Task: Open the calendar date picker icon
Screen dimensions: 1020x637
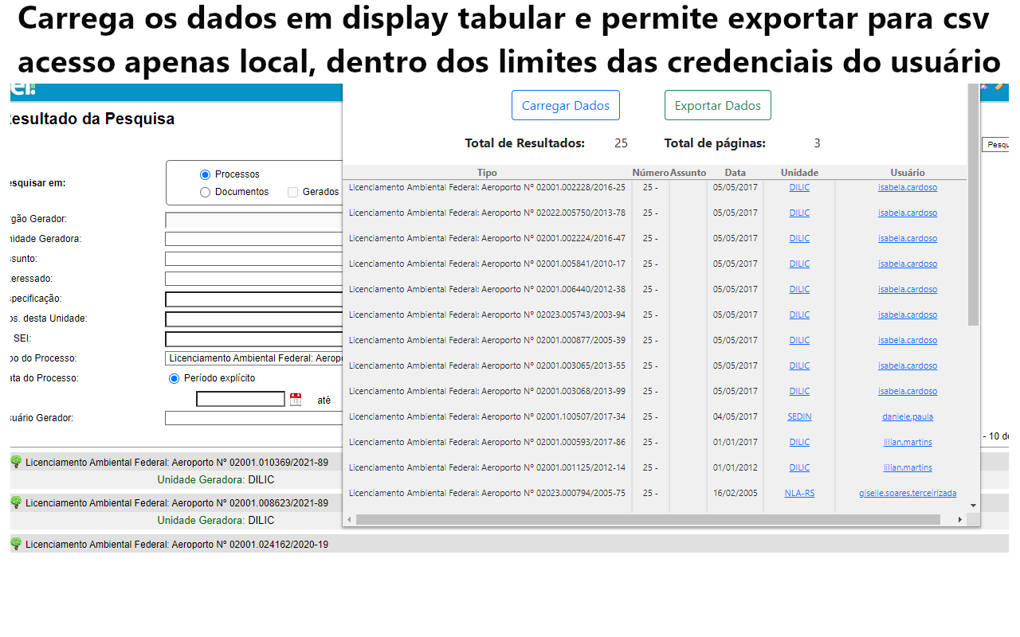Action: (x=296, y=400)
